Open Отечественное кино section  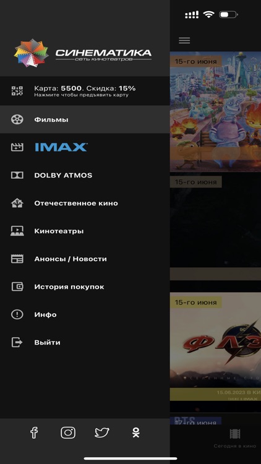[85, 203]
